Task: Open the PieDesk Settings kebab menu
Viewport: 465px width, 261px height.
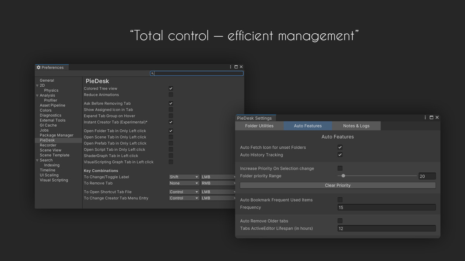Action: pos(426,117)
